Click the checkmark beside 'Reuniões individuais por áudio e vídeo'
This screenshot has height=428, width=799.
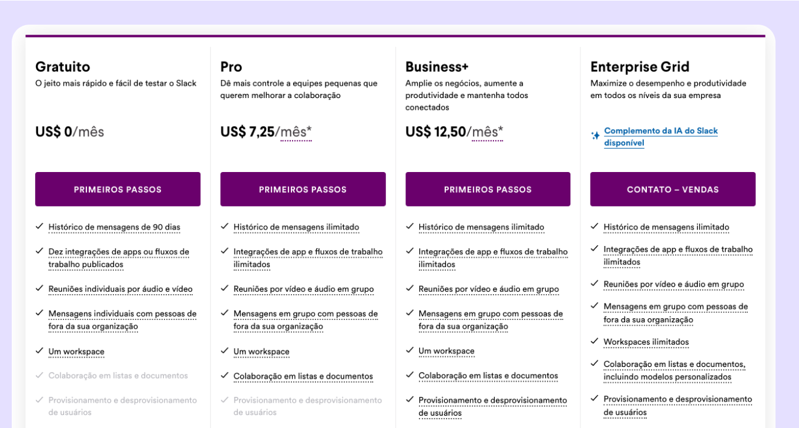tap(39, 288)
